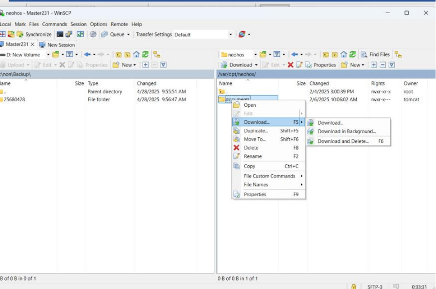436x289 pixels.
Task: Open the Queue dropdown arrow
Action: coord(128,35)
